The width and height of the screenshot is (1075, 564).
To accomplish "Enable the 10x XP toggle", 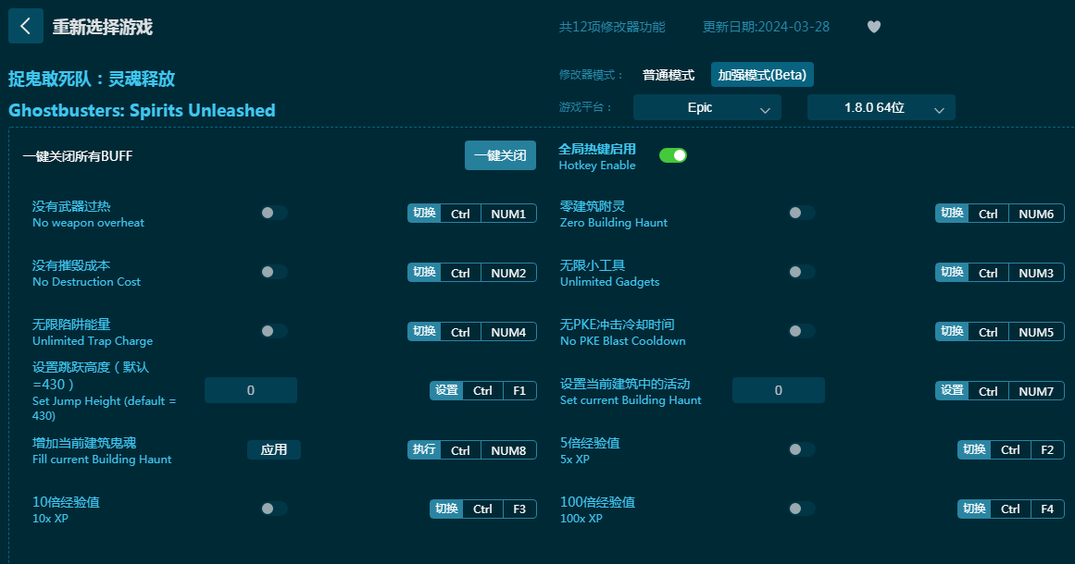I will click(x=273, y=509).
